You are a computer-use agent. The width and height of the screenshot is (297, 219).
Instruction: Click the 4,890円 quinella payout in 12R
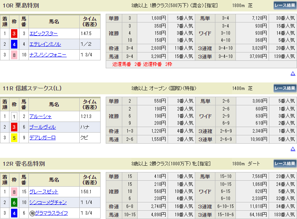click(x=159, y=215)
